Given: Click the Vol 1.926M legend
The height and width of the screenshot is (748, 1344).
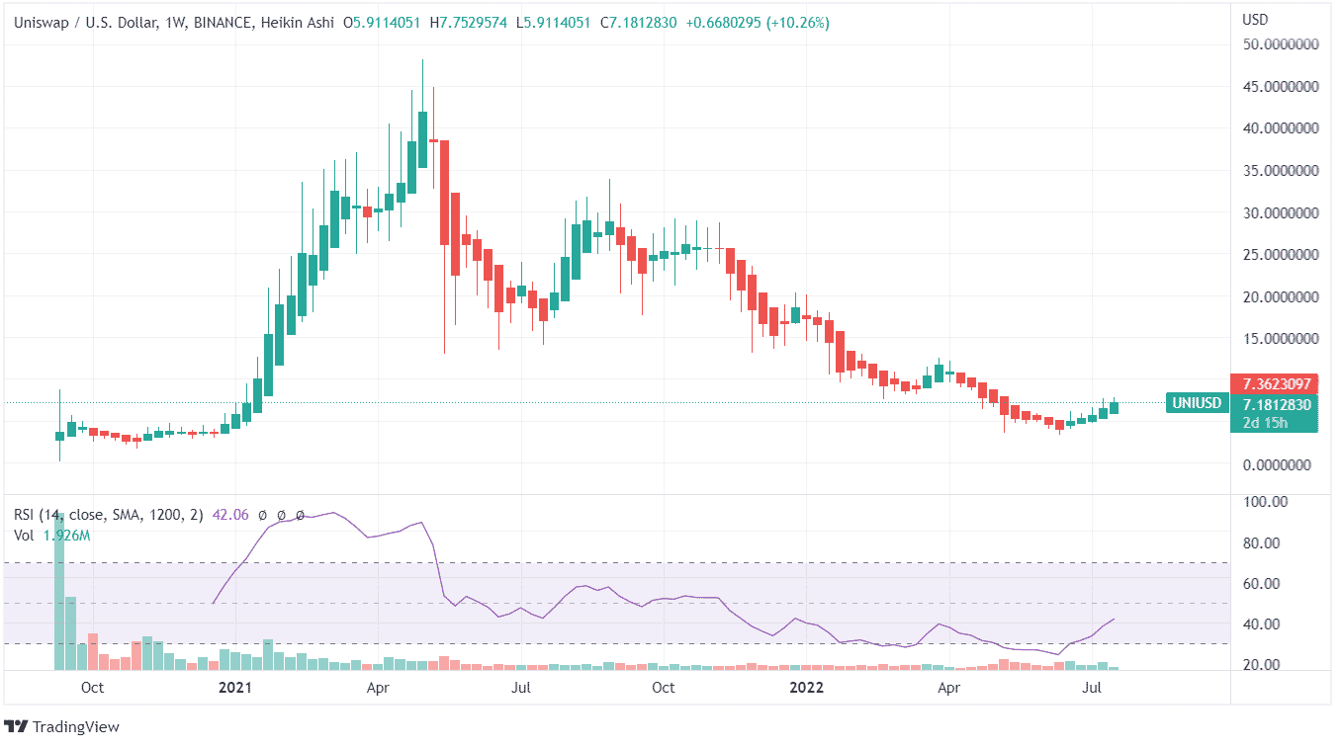Looking at the screenshot, I should tap(52, 536).
